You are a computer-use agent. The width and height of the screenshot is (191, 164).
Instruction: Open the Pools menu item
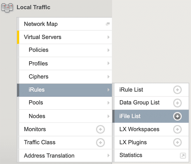pos(36,103)
